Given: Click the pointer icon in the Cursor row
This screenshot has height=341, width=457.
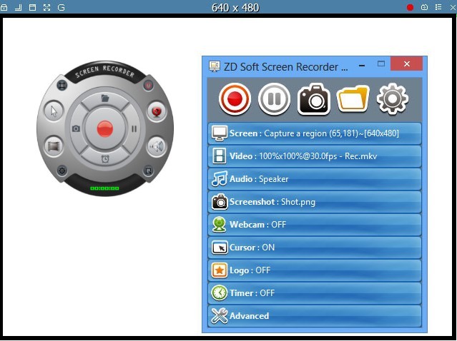Looking at the screenshot, I should [x=219, y=248].
